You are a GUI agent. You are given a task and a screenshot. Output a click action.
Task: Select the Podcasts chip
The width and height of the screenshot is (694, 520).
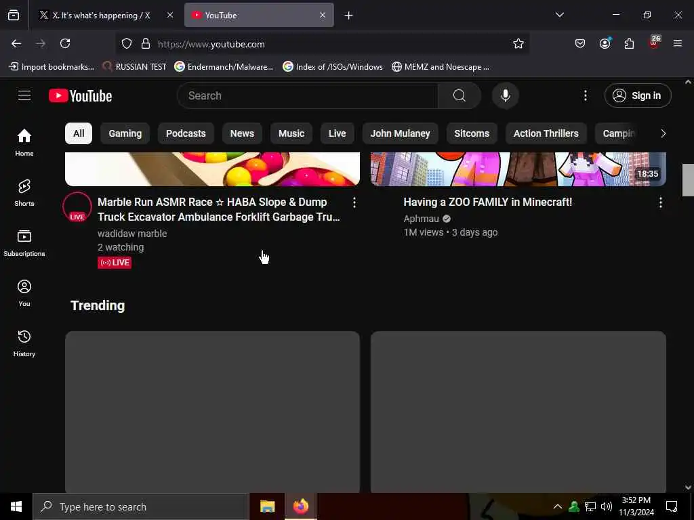186,133
